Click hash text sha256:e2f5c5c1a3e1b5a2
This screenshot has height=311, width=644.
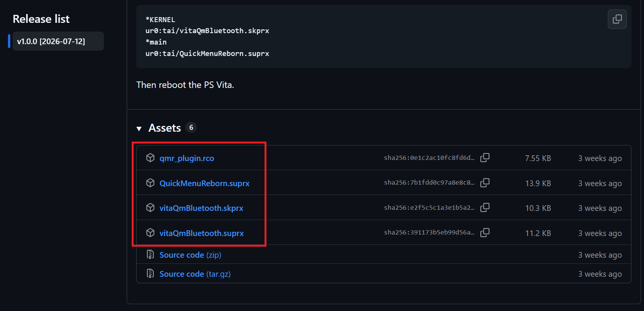[x=429, y=207]
